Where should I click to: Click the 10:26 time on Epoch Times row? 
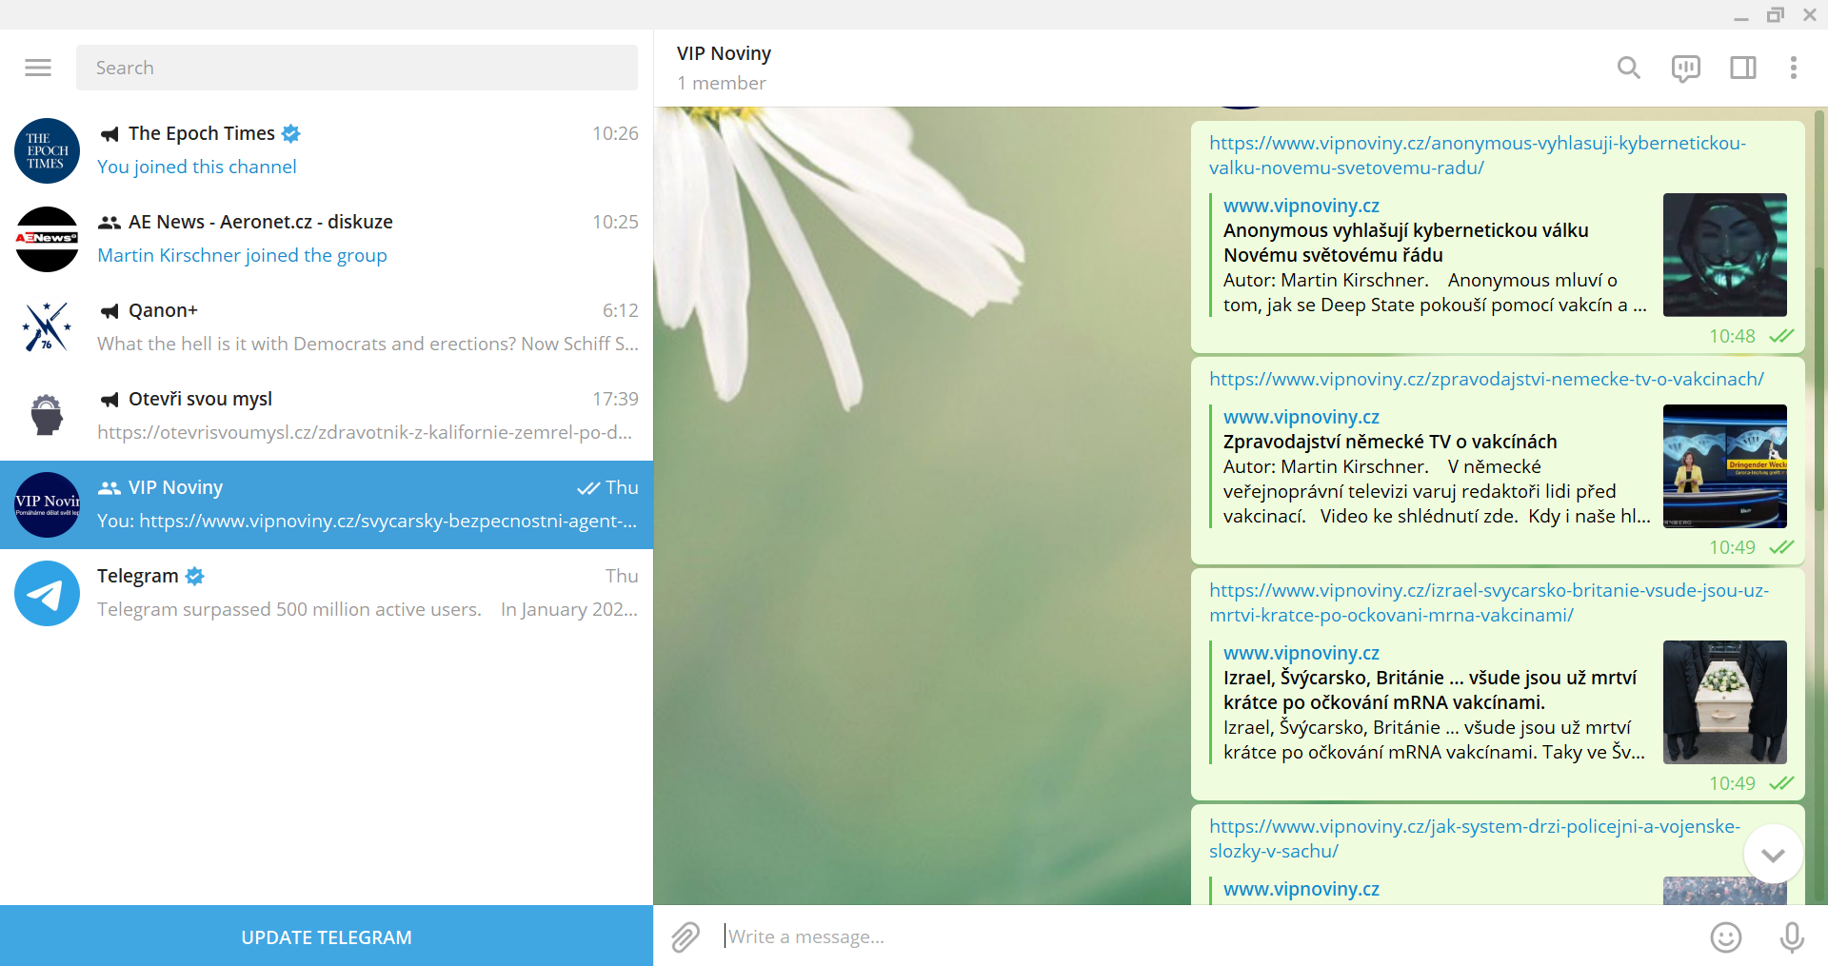pos(615,133)
